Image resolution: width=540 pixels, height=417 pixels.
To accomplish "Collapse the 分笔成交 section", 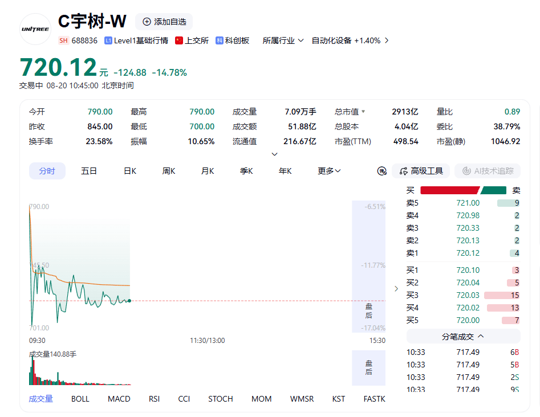I will tap(463, 337).
